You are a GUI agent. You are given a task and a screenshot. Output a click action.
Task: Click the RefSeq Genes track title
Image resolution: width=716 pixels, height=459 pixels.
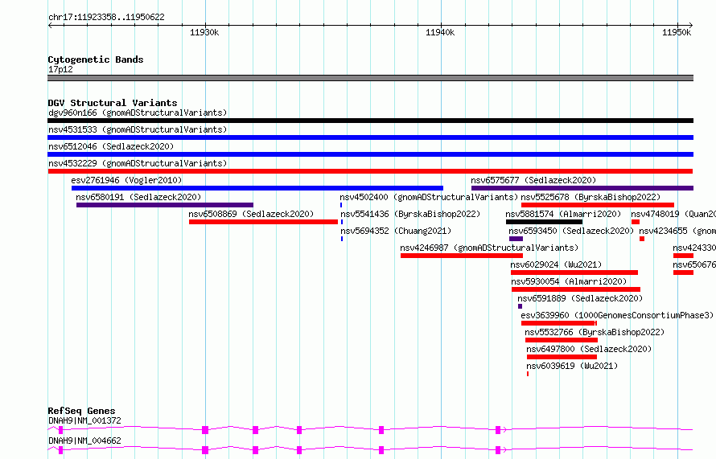click(81, 411)
